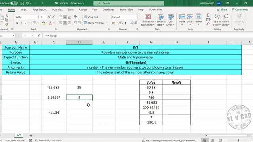Viewport: 253px width, 142px height.
Task: Switch to Page Layout view
Action: (x=213, y=140)
